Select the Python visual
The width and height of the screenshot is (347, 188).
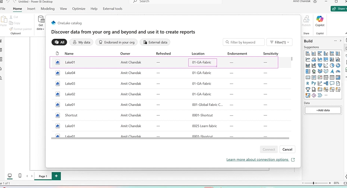tap(314, 83)
